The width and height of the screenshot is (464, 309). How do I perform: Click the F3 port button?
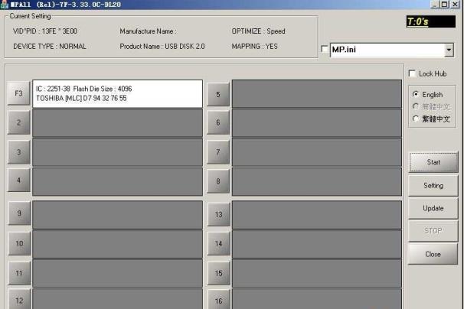click(18, 93)
